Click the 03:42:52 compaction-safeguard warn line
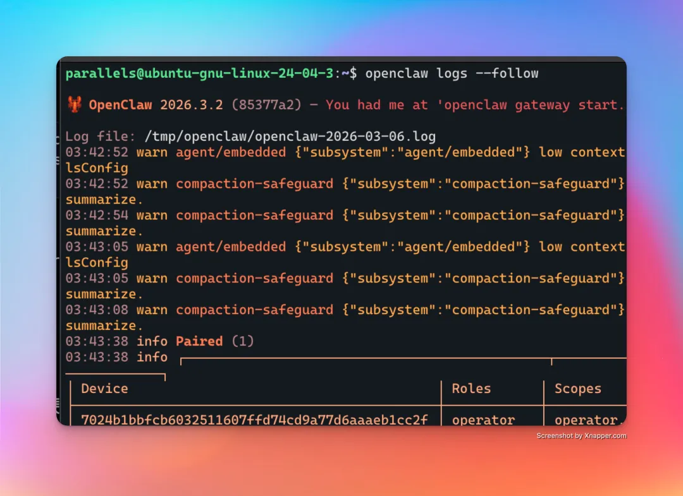Screen dimensions: 683x496 345,184
